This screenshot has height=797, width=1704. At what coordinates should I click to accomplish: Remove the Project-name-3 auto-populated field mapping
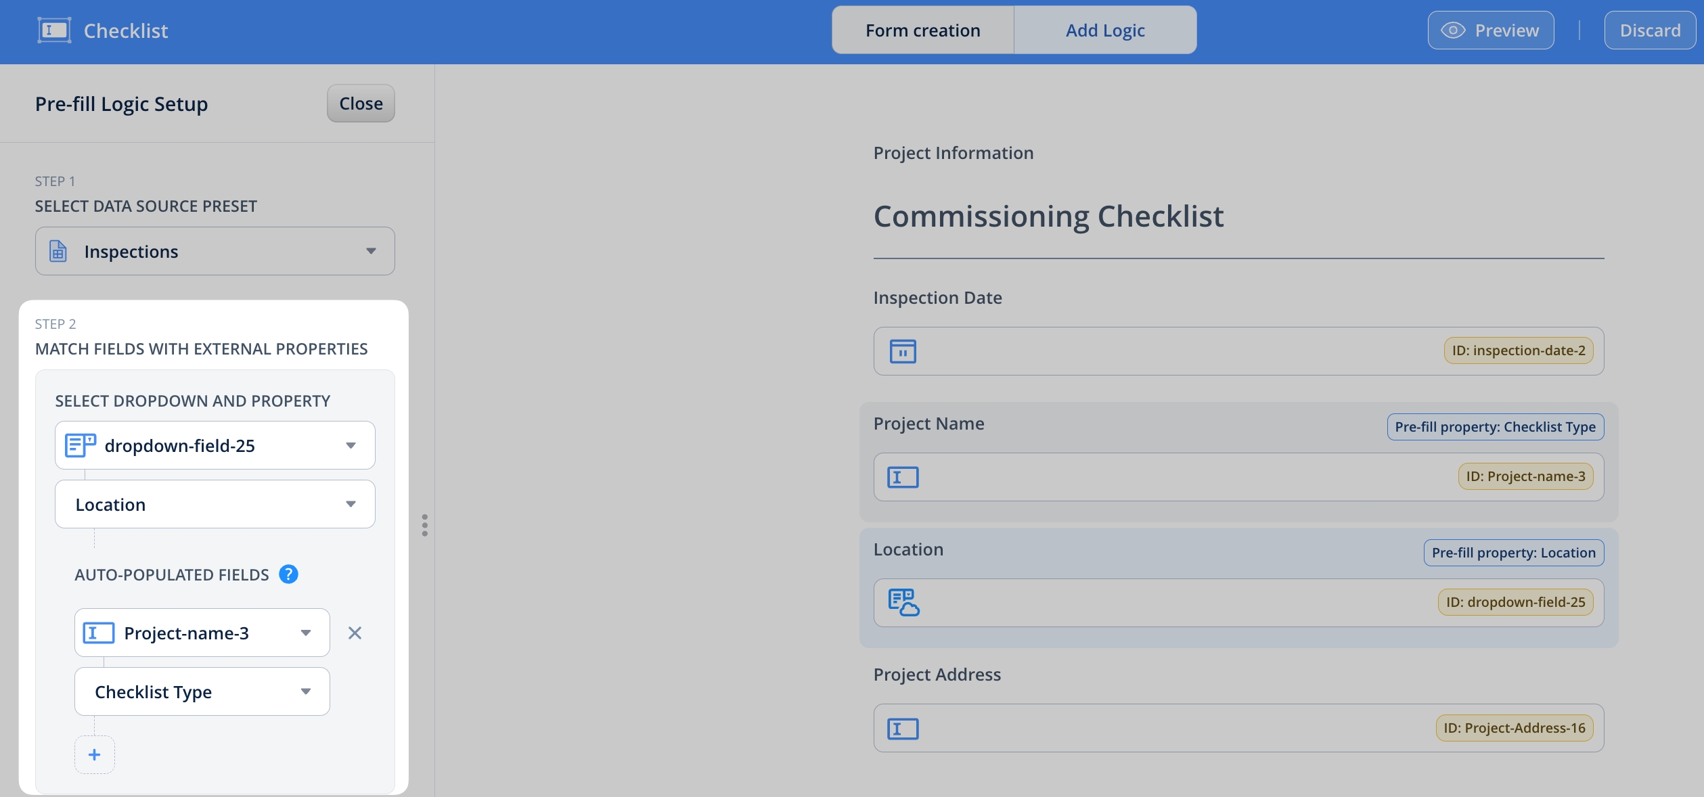point(355,633)
